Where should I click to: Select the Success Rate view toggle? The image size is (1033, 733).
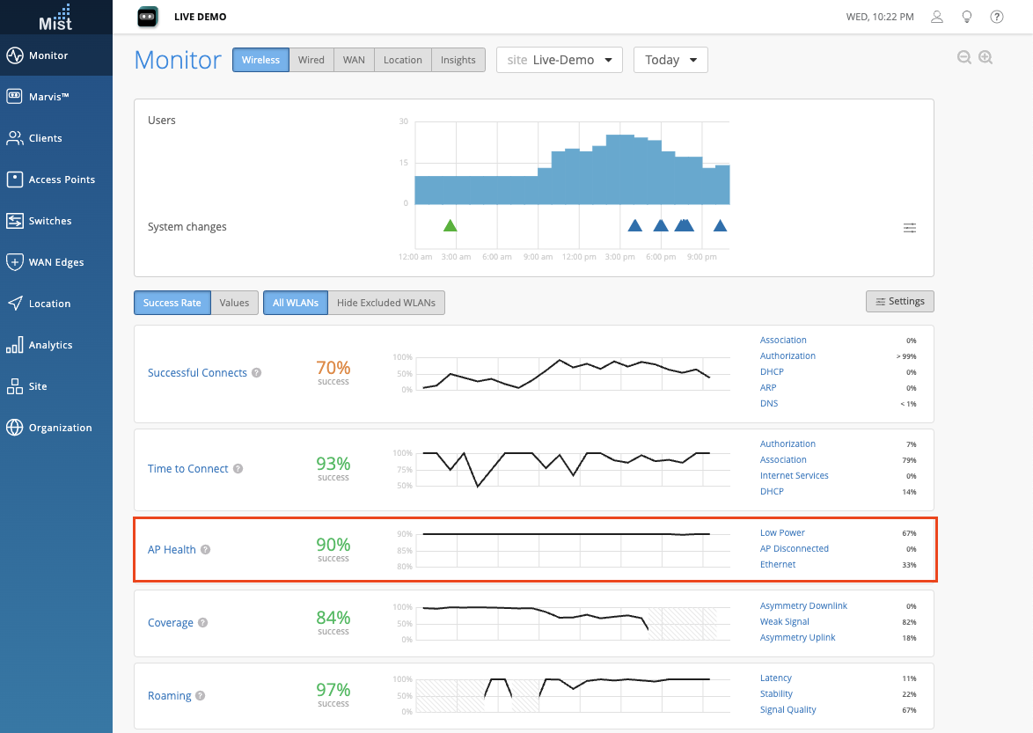172,303
